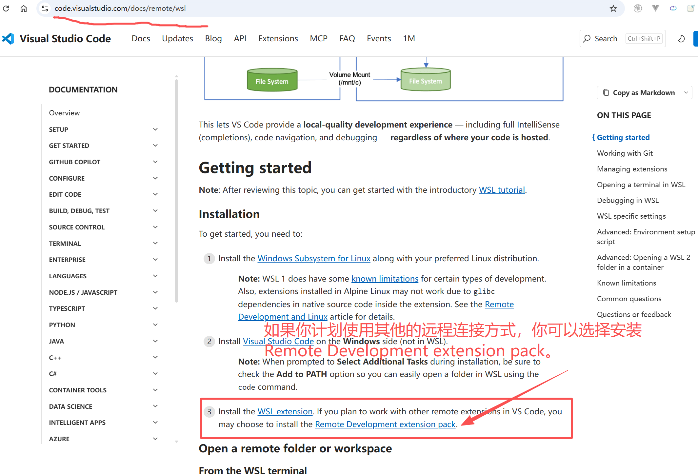Jump to Opening a terminal in WSL

641,185
